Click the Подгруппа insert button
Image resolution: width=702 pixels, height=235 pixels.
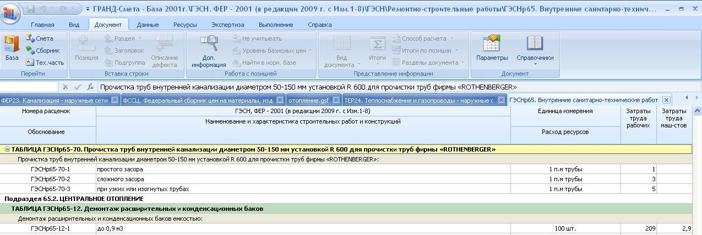coord(125,63)
